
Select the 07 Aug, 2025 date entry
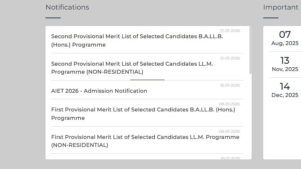tap(285, 38)
